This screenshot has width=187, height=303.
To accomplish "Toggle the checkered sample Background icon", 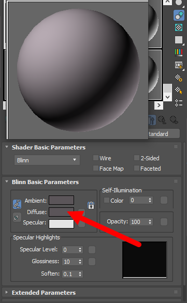I will point(179,27).
